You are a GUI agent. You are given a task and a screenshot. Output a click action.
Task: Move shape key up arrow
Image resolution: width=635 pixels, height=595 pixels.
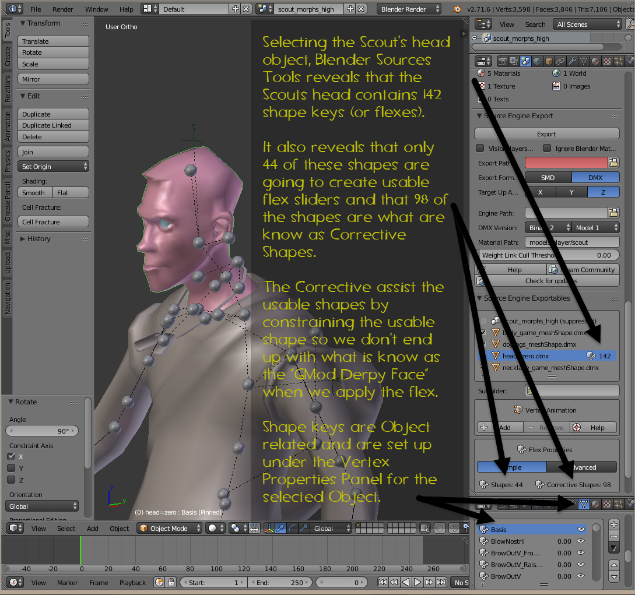pyautogui.click(x=614, y=565)
